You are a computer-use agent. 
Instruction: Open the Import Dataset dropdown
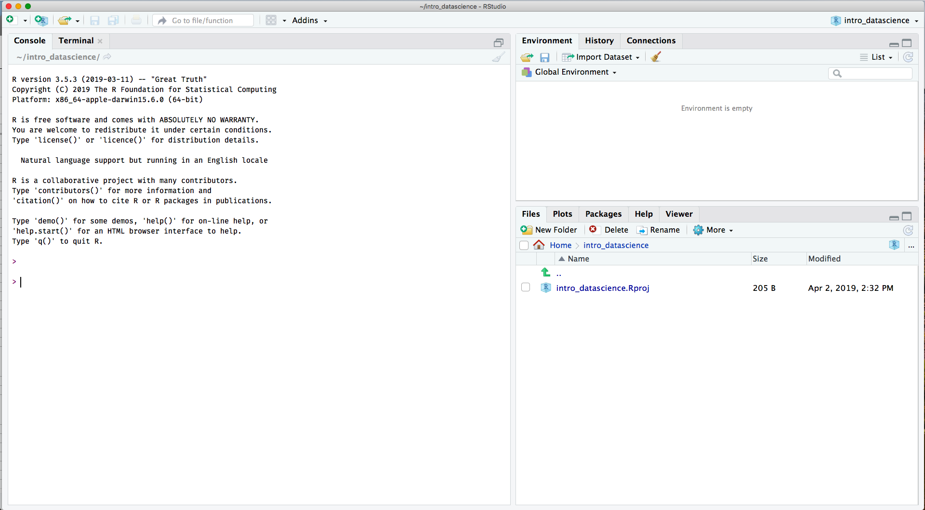(x=601, y=57)
